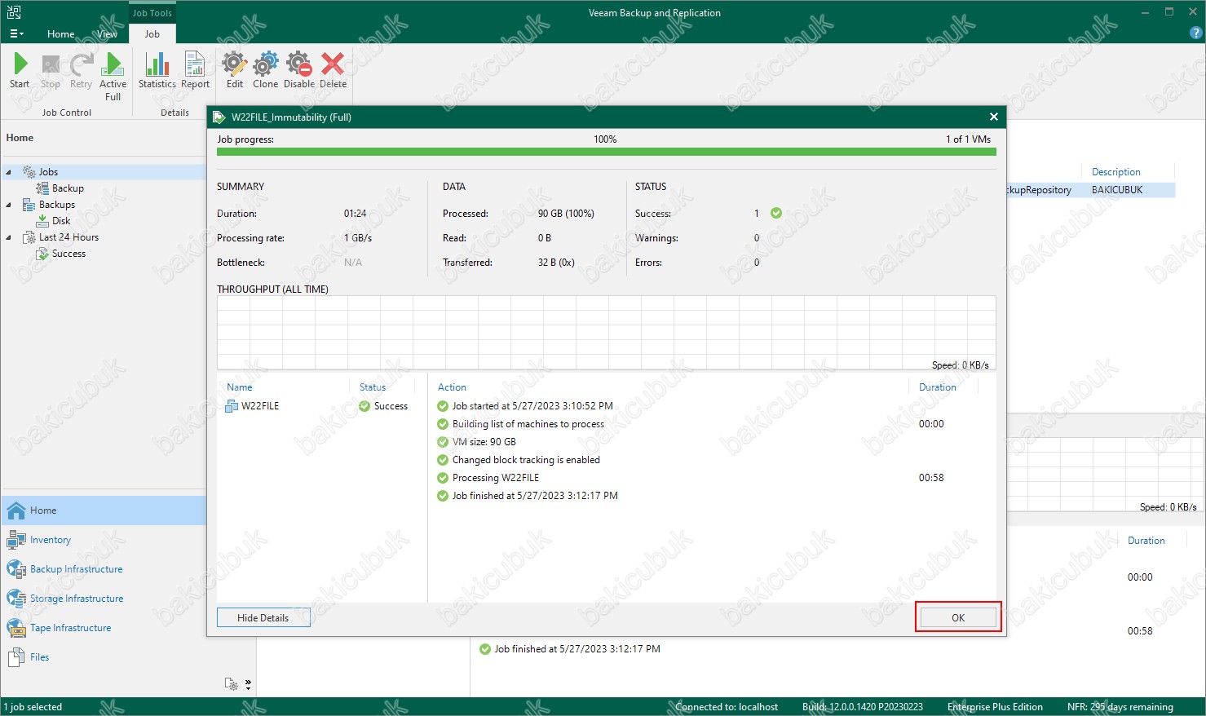
Task: Run an Active Full backup
Action: coord(113,77)
